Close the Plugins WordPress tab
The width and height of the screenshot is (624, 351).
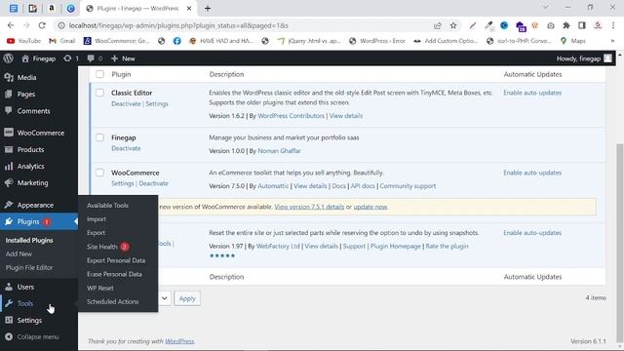[189, 9]
